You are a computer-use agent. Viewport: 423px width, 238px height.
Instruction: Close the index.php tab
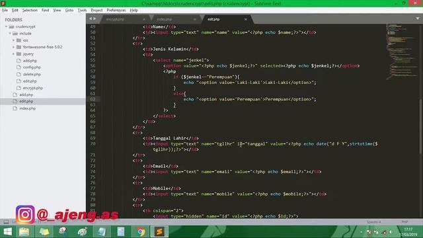(194, 19)
